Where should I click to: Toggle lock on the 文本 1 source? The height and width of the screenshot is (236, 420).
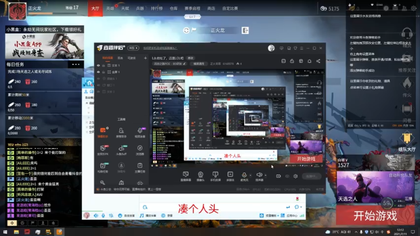104,66
